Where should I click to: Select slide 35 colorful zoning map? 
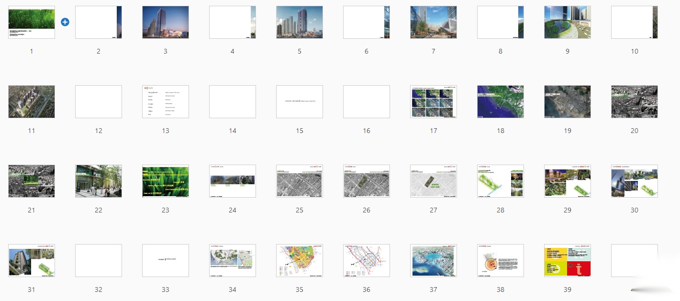(x=300, y=260)
